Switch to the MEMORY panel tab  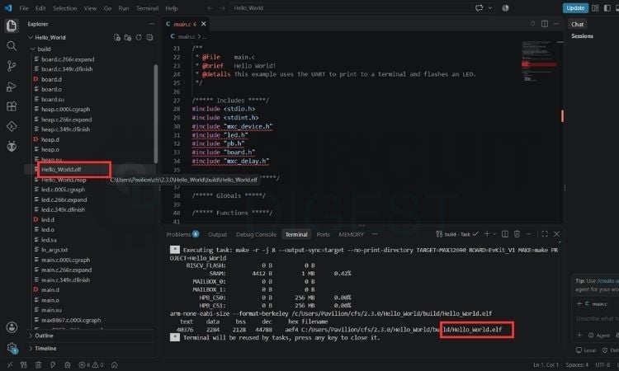coord(351,235)
